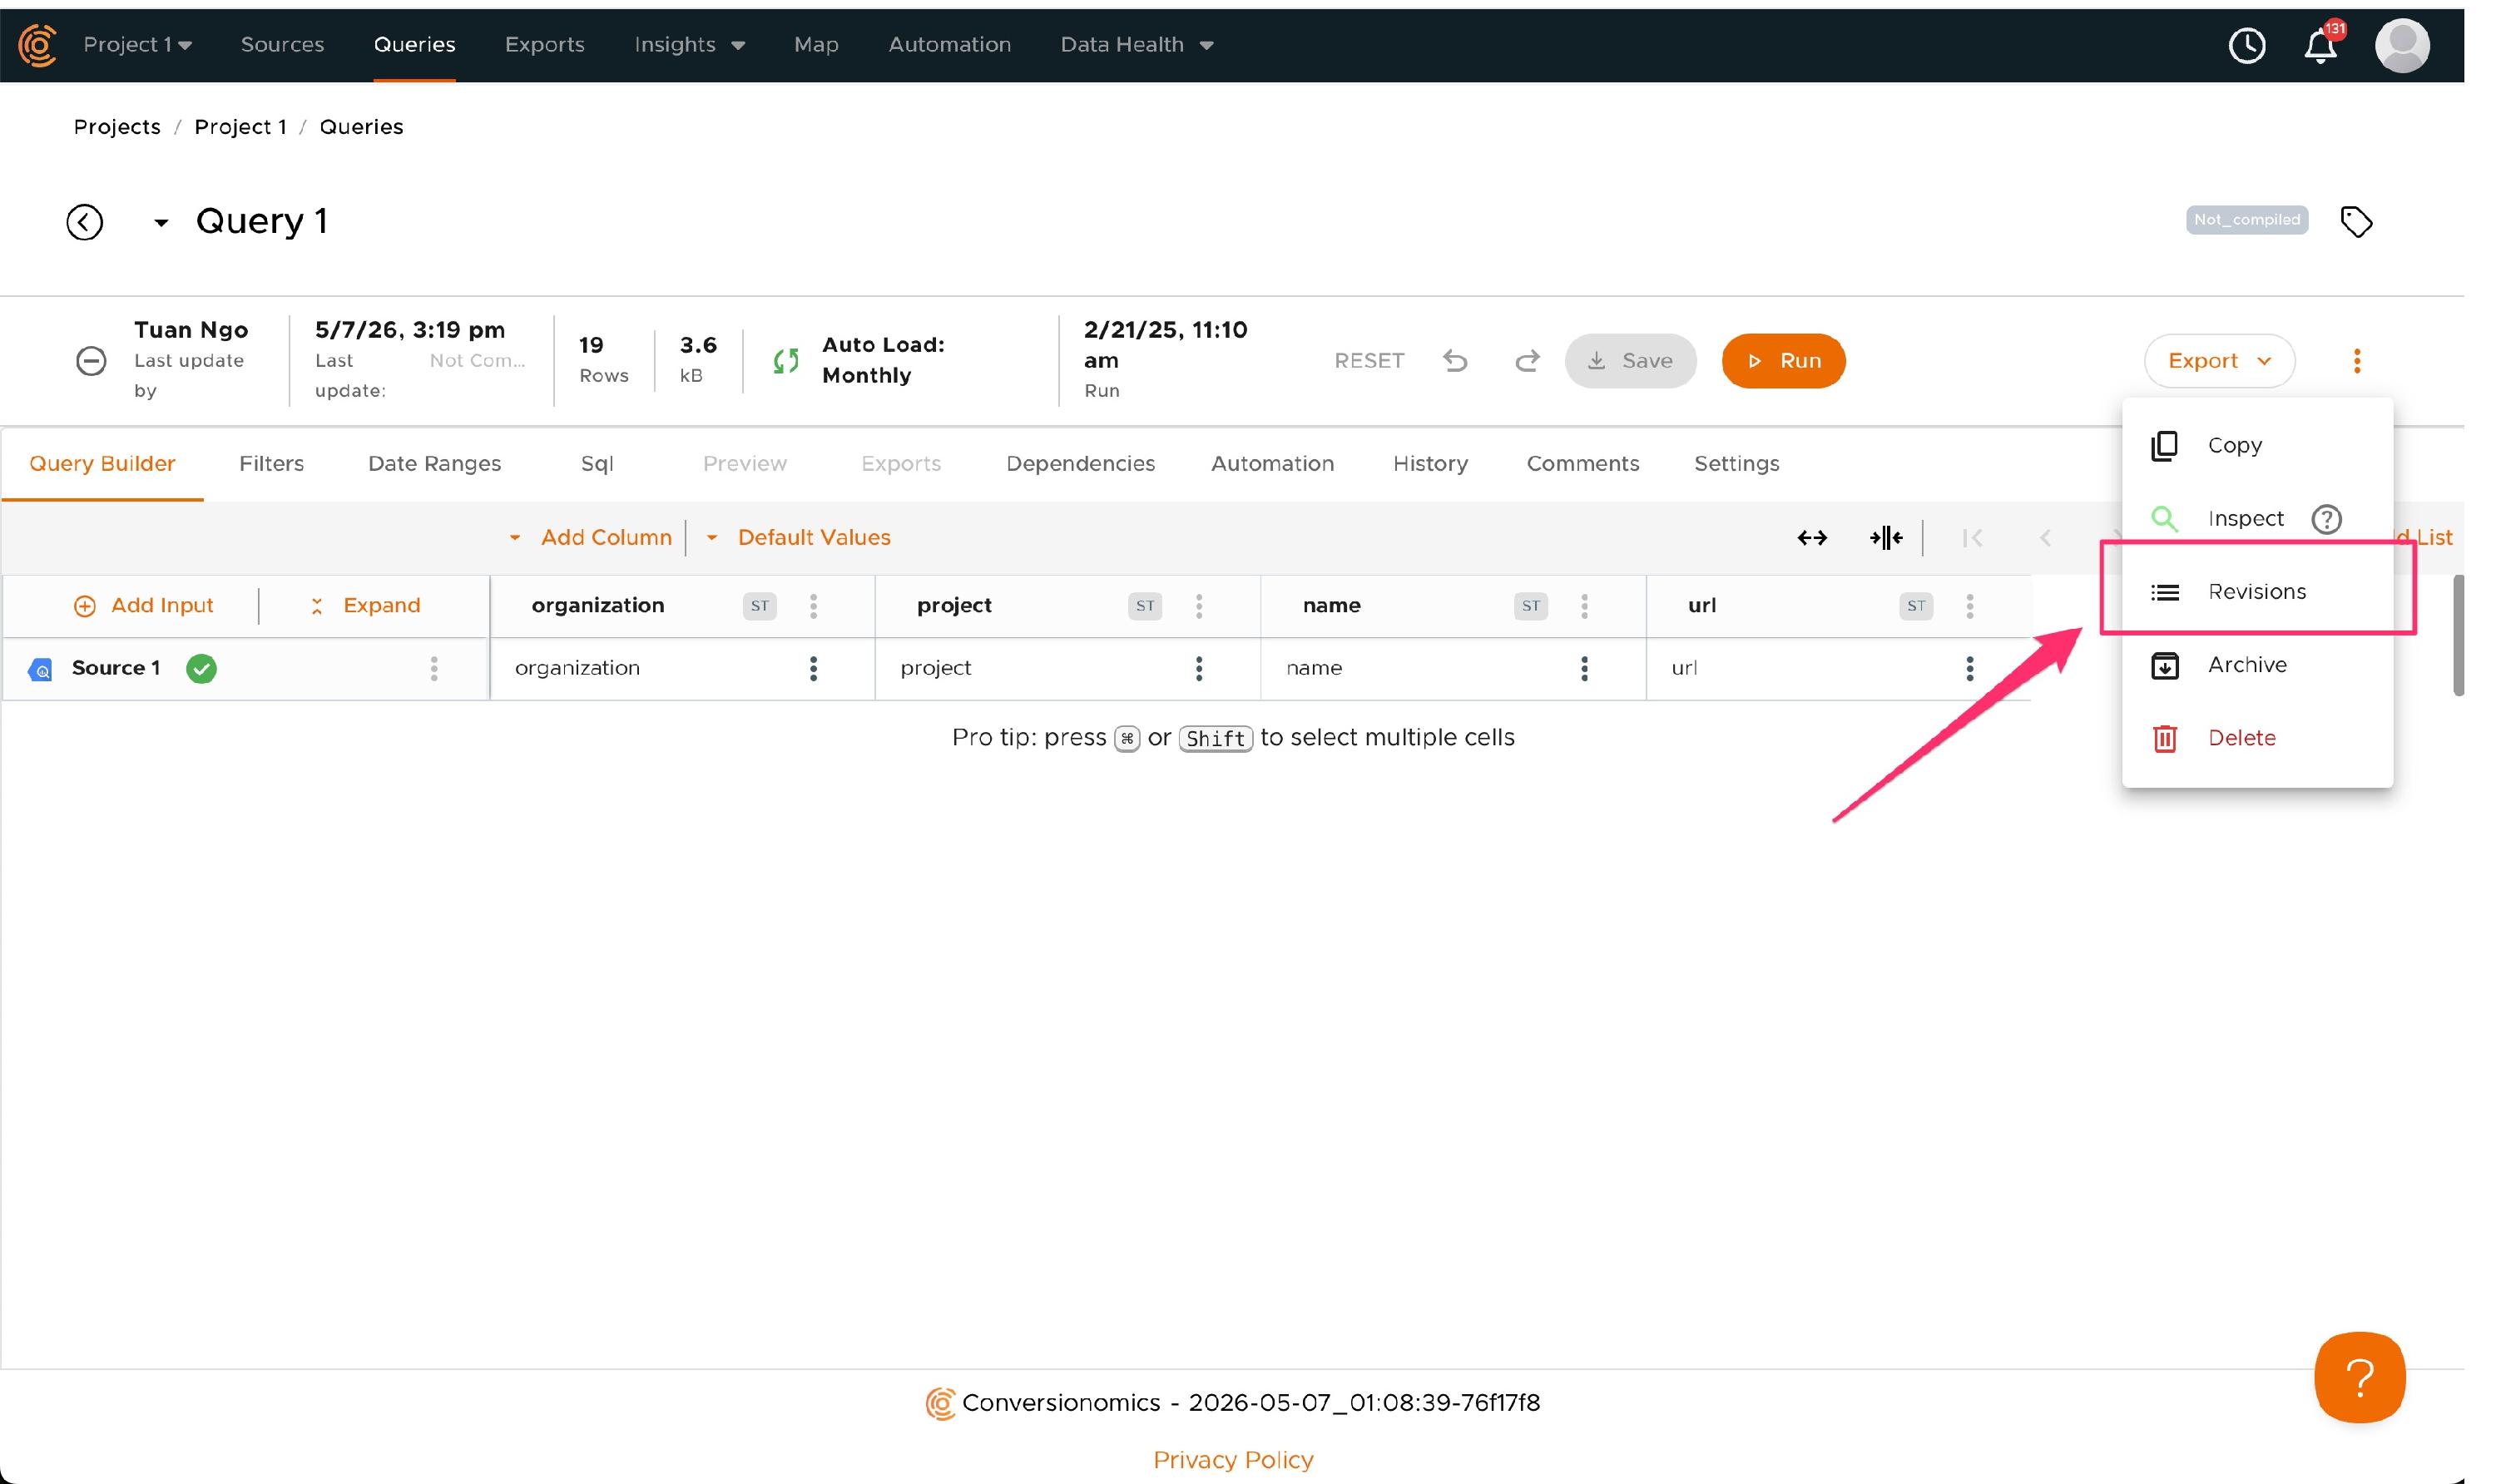Expand the Data Health navigation dropdown
Viewport: 2496px width, 1484px height.
tap(1137, 45)
